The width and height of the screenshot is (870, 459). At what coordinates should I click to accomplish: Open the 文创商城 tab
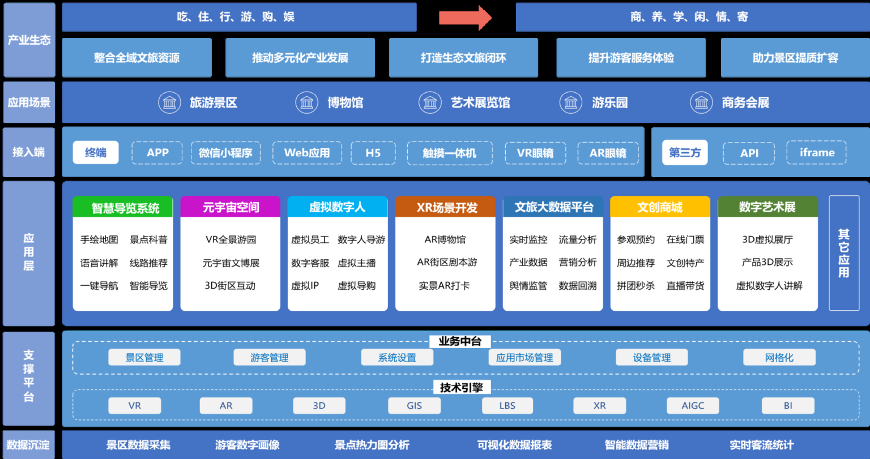(660, 207)
